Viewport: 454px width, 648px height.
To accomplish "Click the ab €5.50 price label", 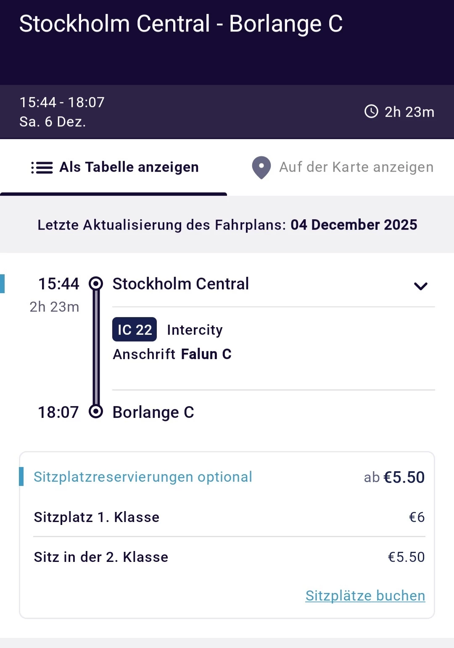I will click(x=394, y=477).
